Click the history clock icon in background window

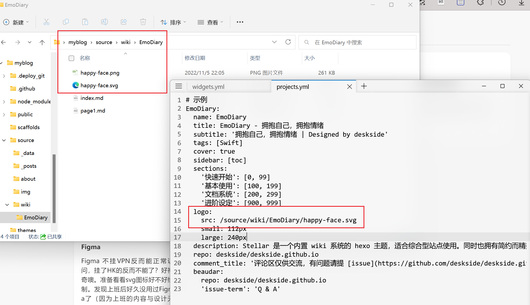tap(502, 3)
